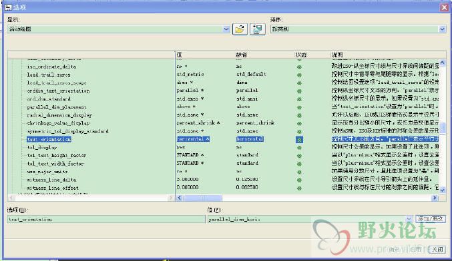
Task: Open a configuration file with folder icon
Action: point(240,29)
